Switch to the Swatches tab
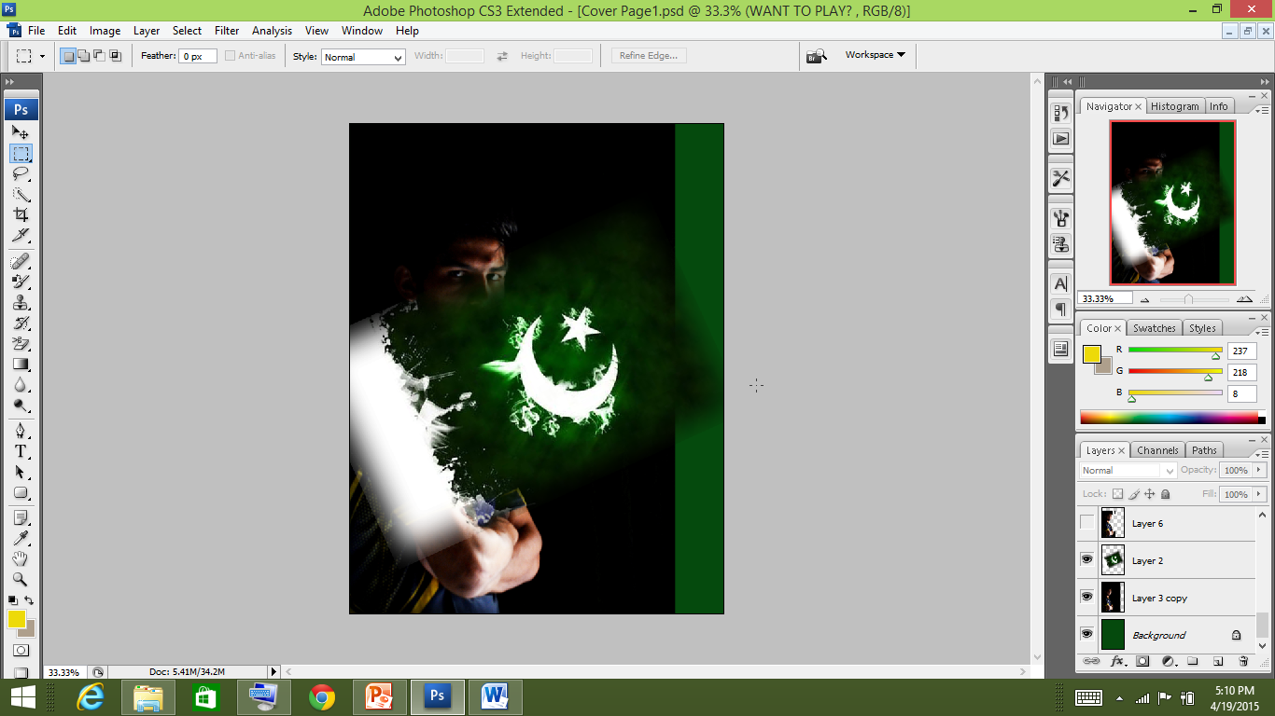The width and height of the screenshot is (1275, 716). click(1155, 328)
